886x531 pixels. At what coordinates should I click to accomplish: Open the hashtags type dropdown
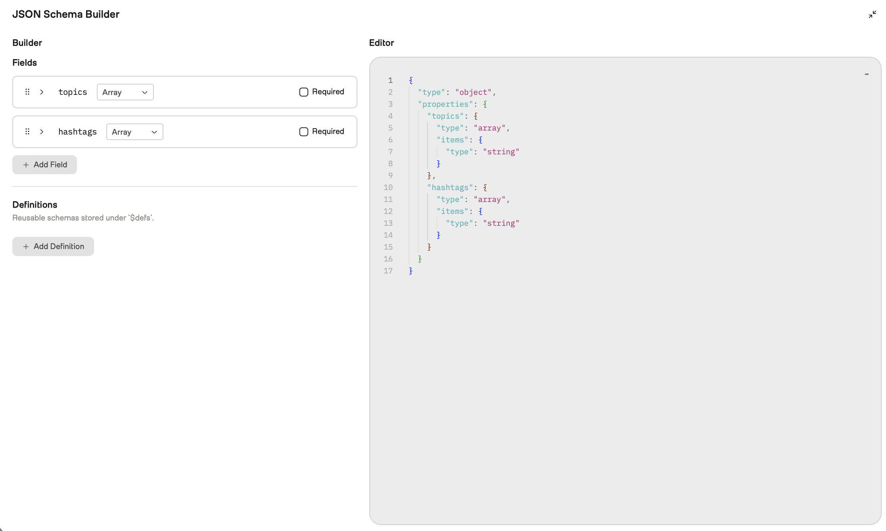pos(134,132)
